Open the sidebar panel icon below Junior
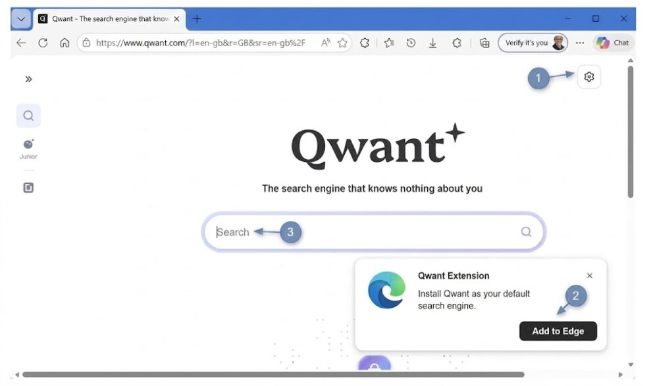The height and width of the screenshot is (386, 653). tap(28, 187)
